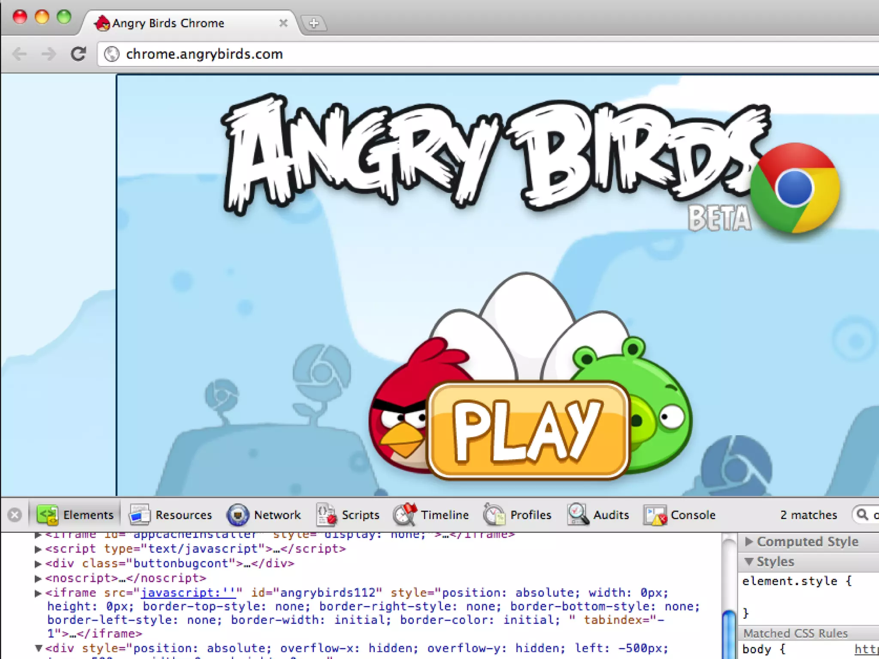Open the Profiles panel icon
Image resolution: width=879 pixels, height=659 pixels.
494,514
